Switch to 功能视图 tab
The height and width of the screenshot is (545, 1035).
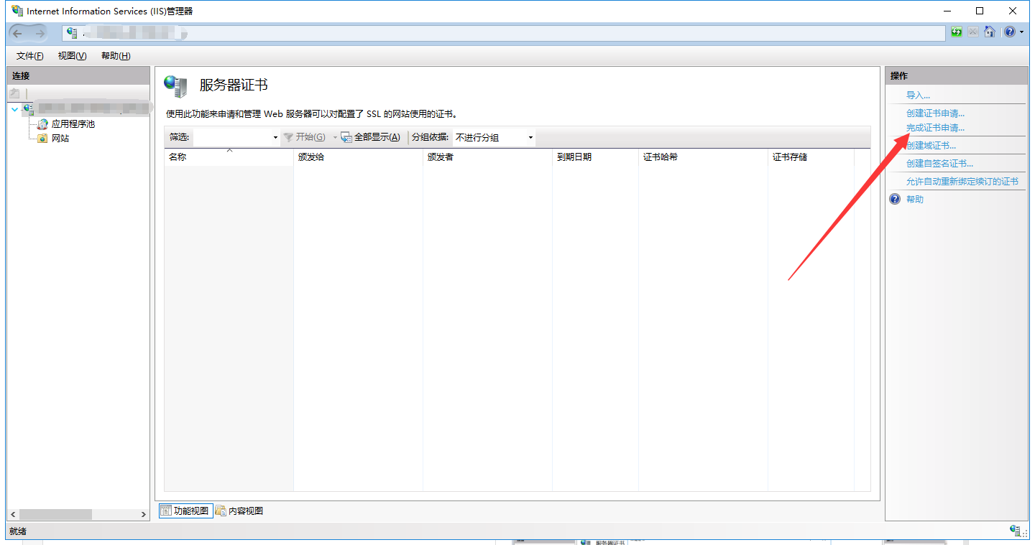pyautogui.click(x=185, y=511)
